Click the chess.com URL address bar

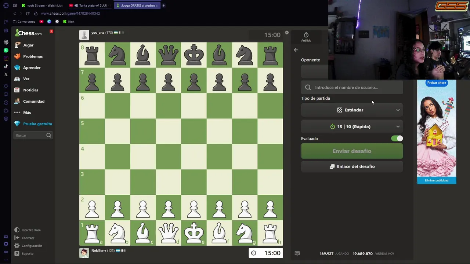point(70,14)
